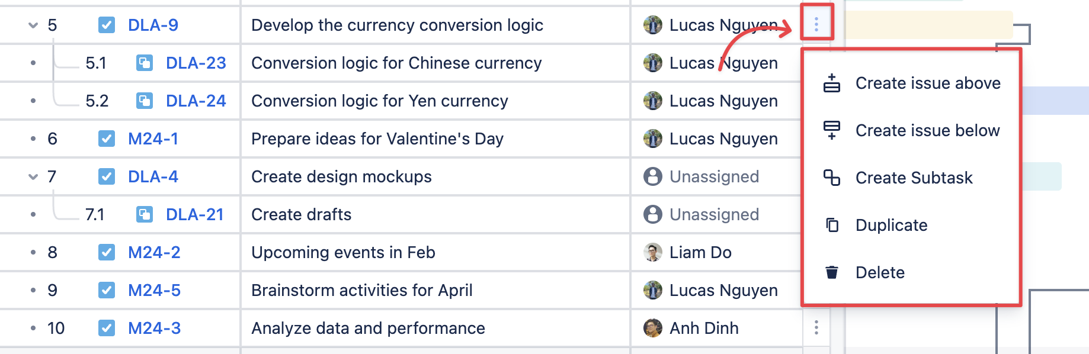Image resolution: width=1089 pixels, height=354 pixels.
Task: Select Duplicate from the context menu
Action: coord(891,225)
